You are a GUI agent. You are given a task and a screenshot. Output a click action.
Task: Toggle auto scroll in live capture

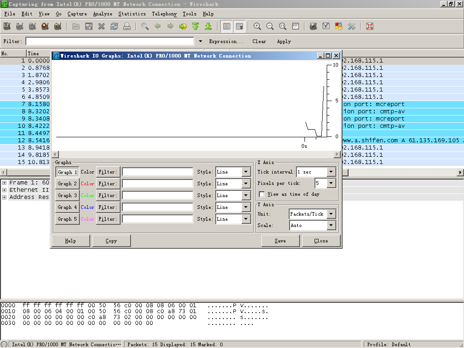(x=239, y=26)
